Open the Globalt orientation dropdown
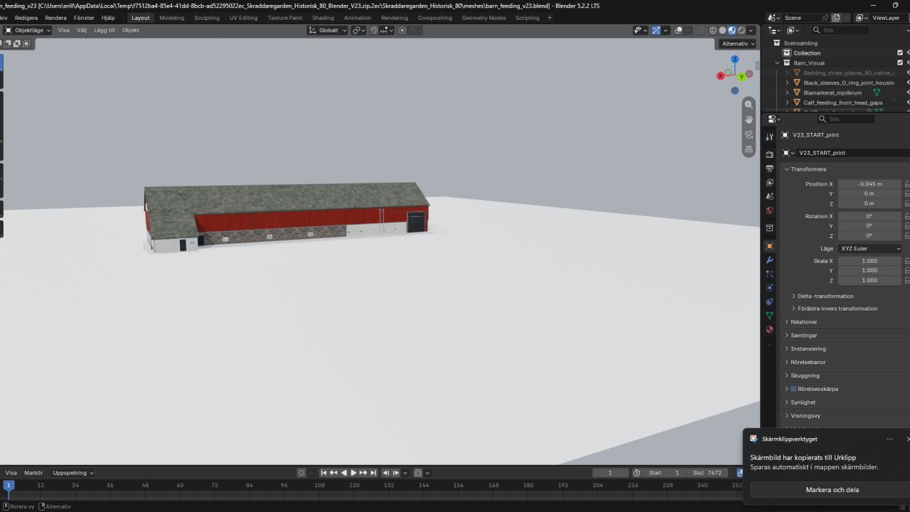Screen dimensions: 910x512 [328, 31]
